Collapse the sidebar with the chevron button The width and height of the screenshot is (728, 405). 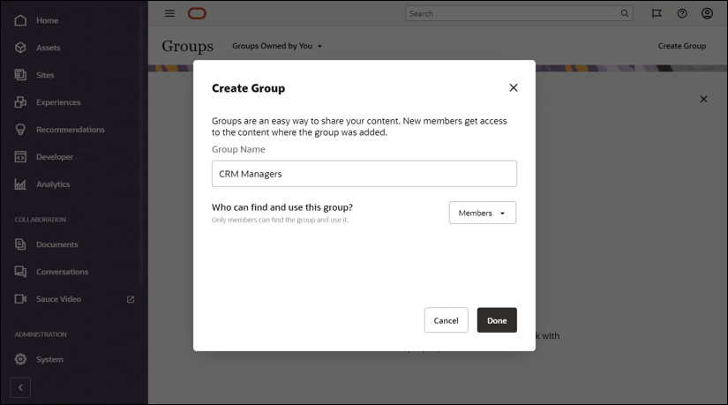click(x=20, y=387)
